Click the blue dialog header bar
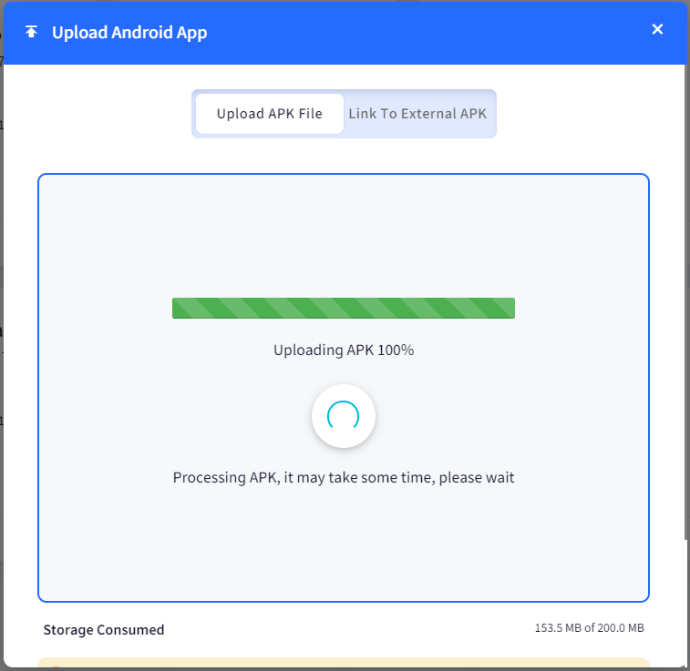The image size is (690, 671). pyautogui.click(x=410, y=33)
